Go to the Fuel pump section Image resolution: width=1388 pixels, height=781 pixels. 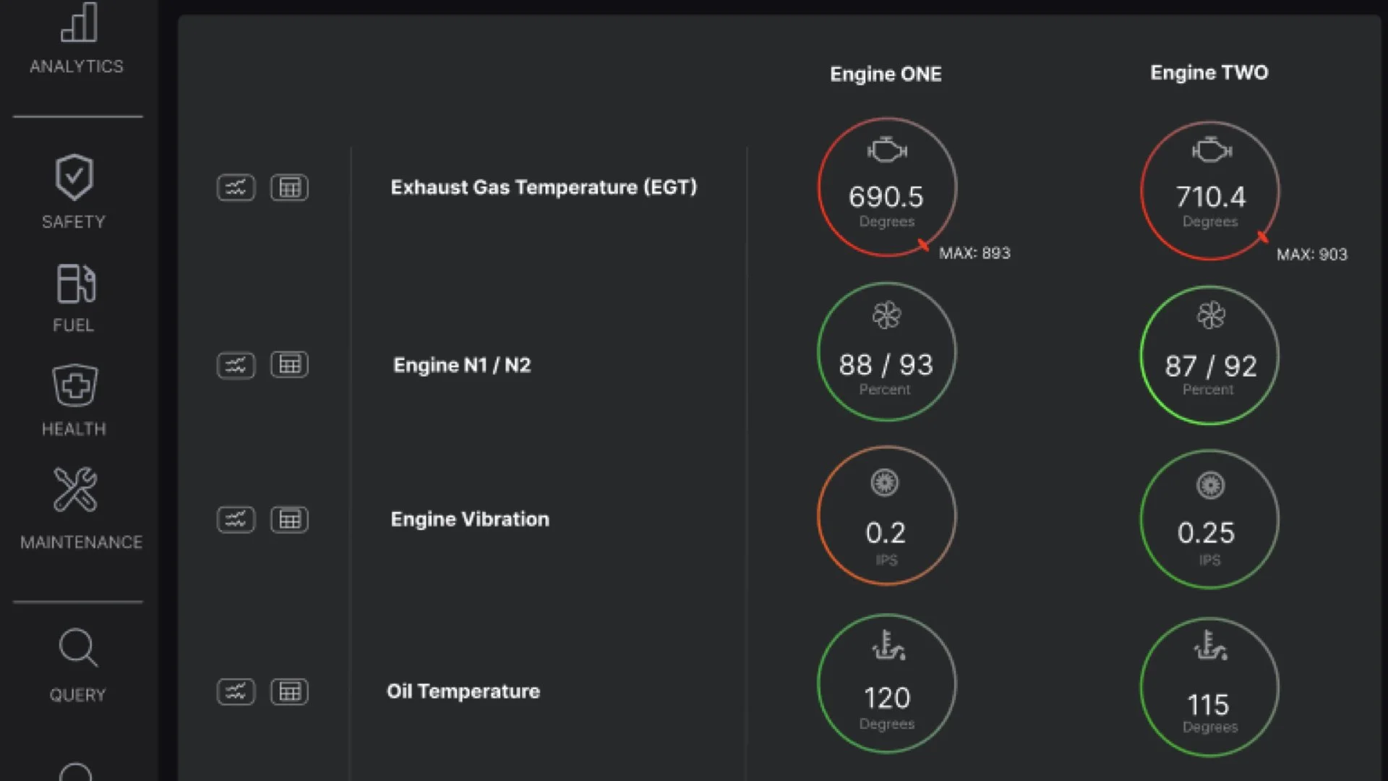click(x=74, y=298)
